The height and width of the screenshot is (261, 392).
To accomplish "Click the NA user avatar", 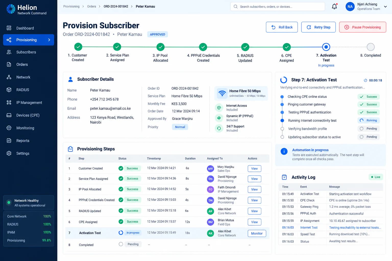I will tap(350, 7).
